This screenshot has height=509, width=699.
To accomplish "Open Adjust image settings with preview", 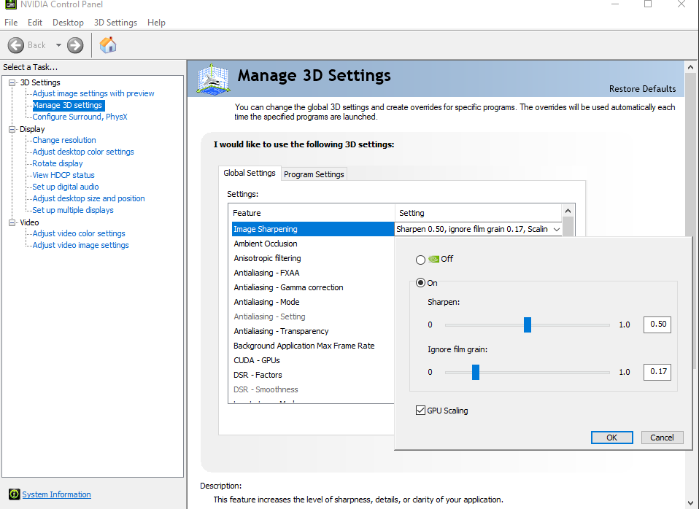I will tap(93, 93).
